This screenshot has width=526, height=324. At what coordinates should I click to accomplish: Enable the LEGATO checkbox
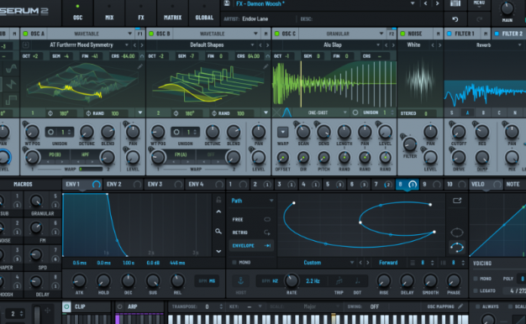[x=476, y=290]
